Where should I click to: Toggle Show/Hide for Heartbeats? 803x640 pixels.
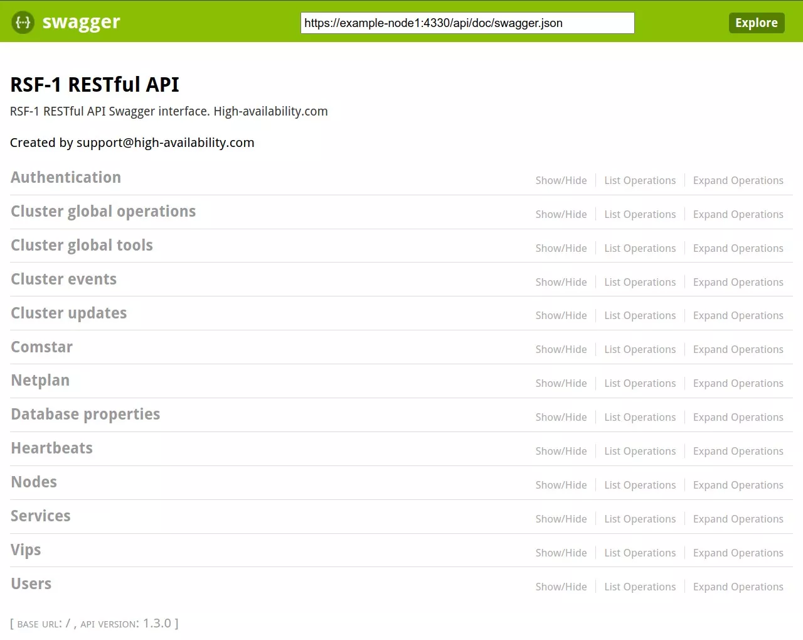(560, 451)
